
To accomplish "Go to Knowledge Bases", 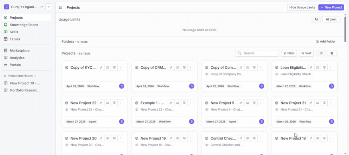I will click(27, 25).
